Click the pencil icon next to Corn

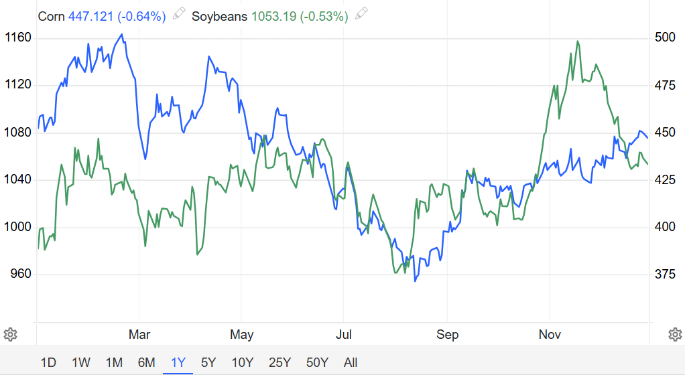[x=178, y=14]
